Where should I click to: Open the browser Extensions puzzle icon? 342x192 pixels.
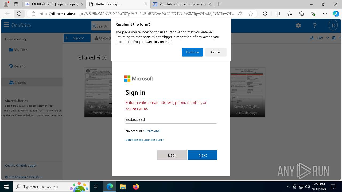265,14
